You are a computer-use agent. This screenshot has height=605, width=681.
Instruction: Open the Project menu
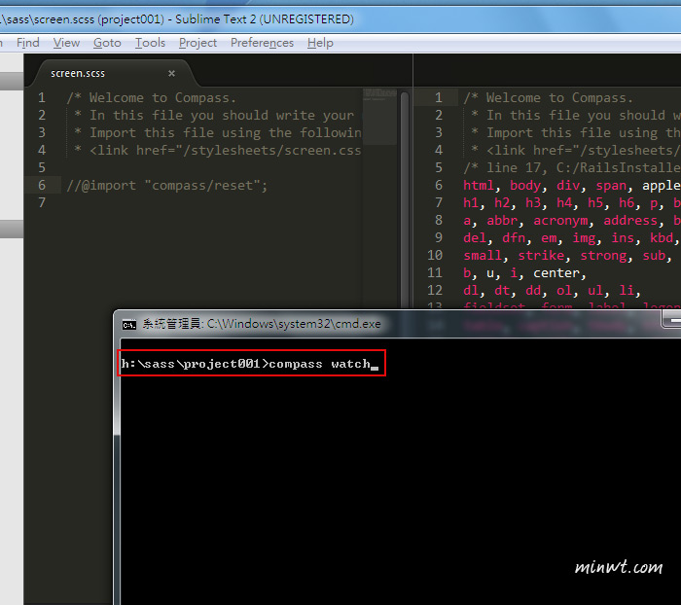click(197, 43)
